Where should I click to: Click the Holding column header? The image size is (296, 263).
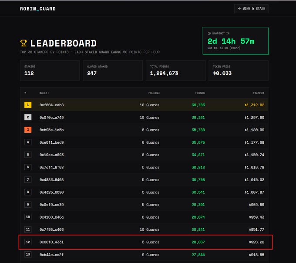tap(154, 93)
